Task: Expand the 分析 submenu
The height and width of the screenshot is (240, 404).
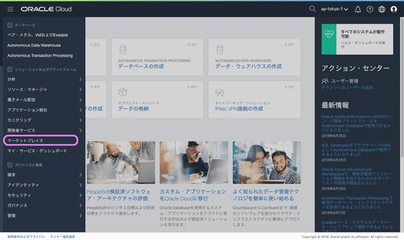Action: (44, 80)
